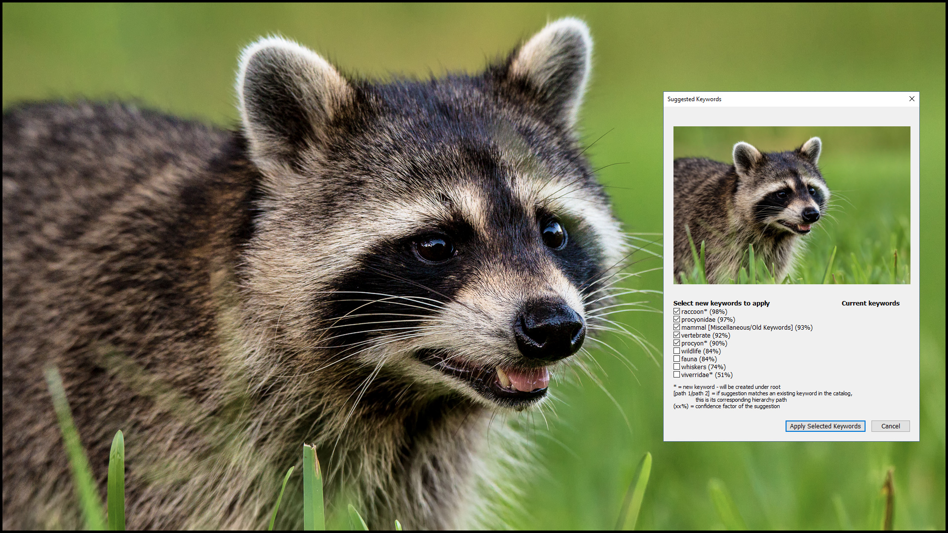The image size is (948, 533).
Task: Uncheck the raccoon* (98%) keyword checkbox
Action: [676, 311]
